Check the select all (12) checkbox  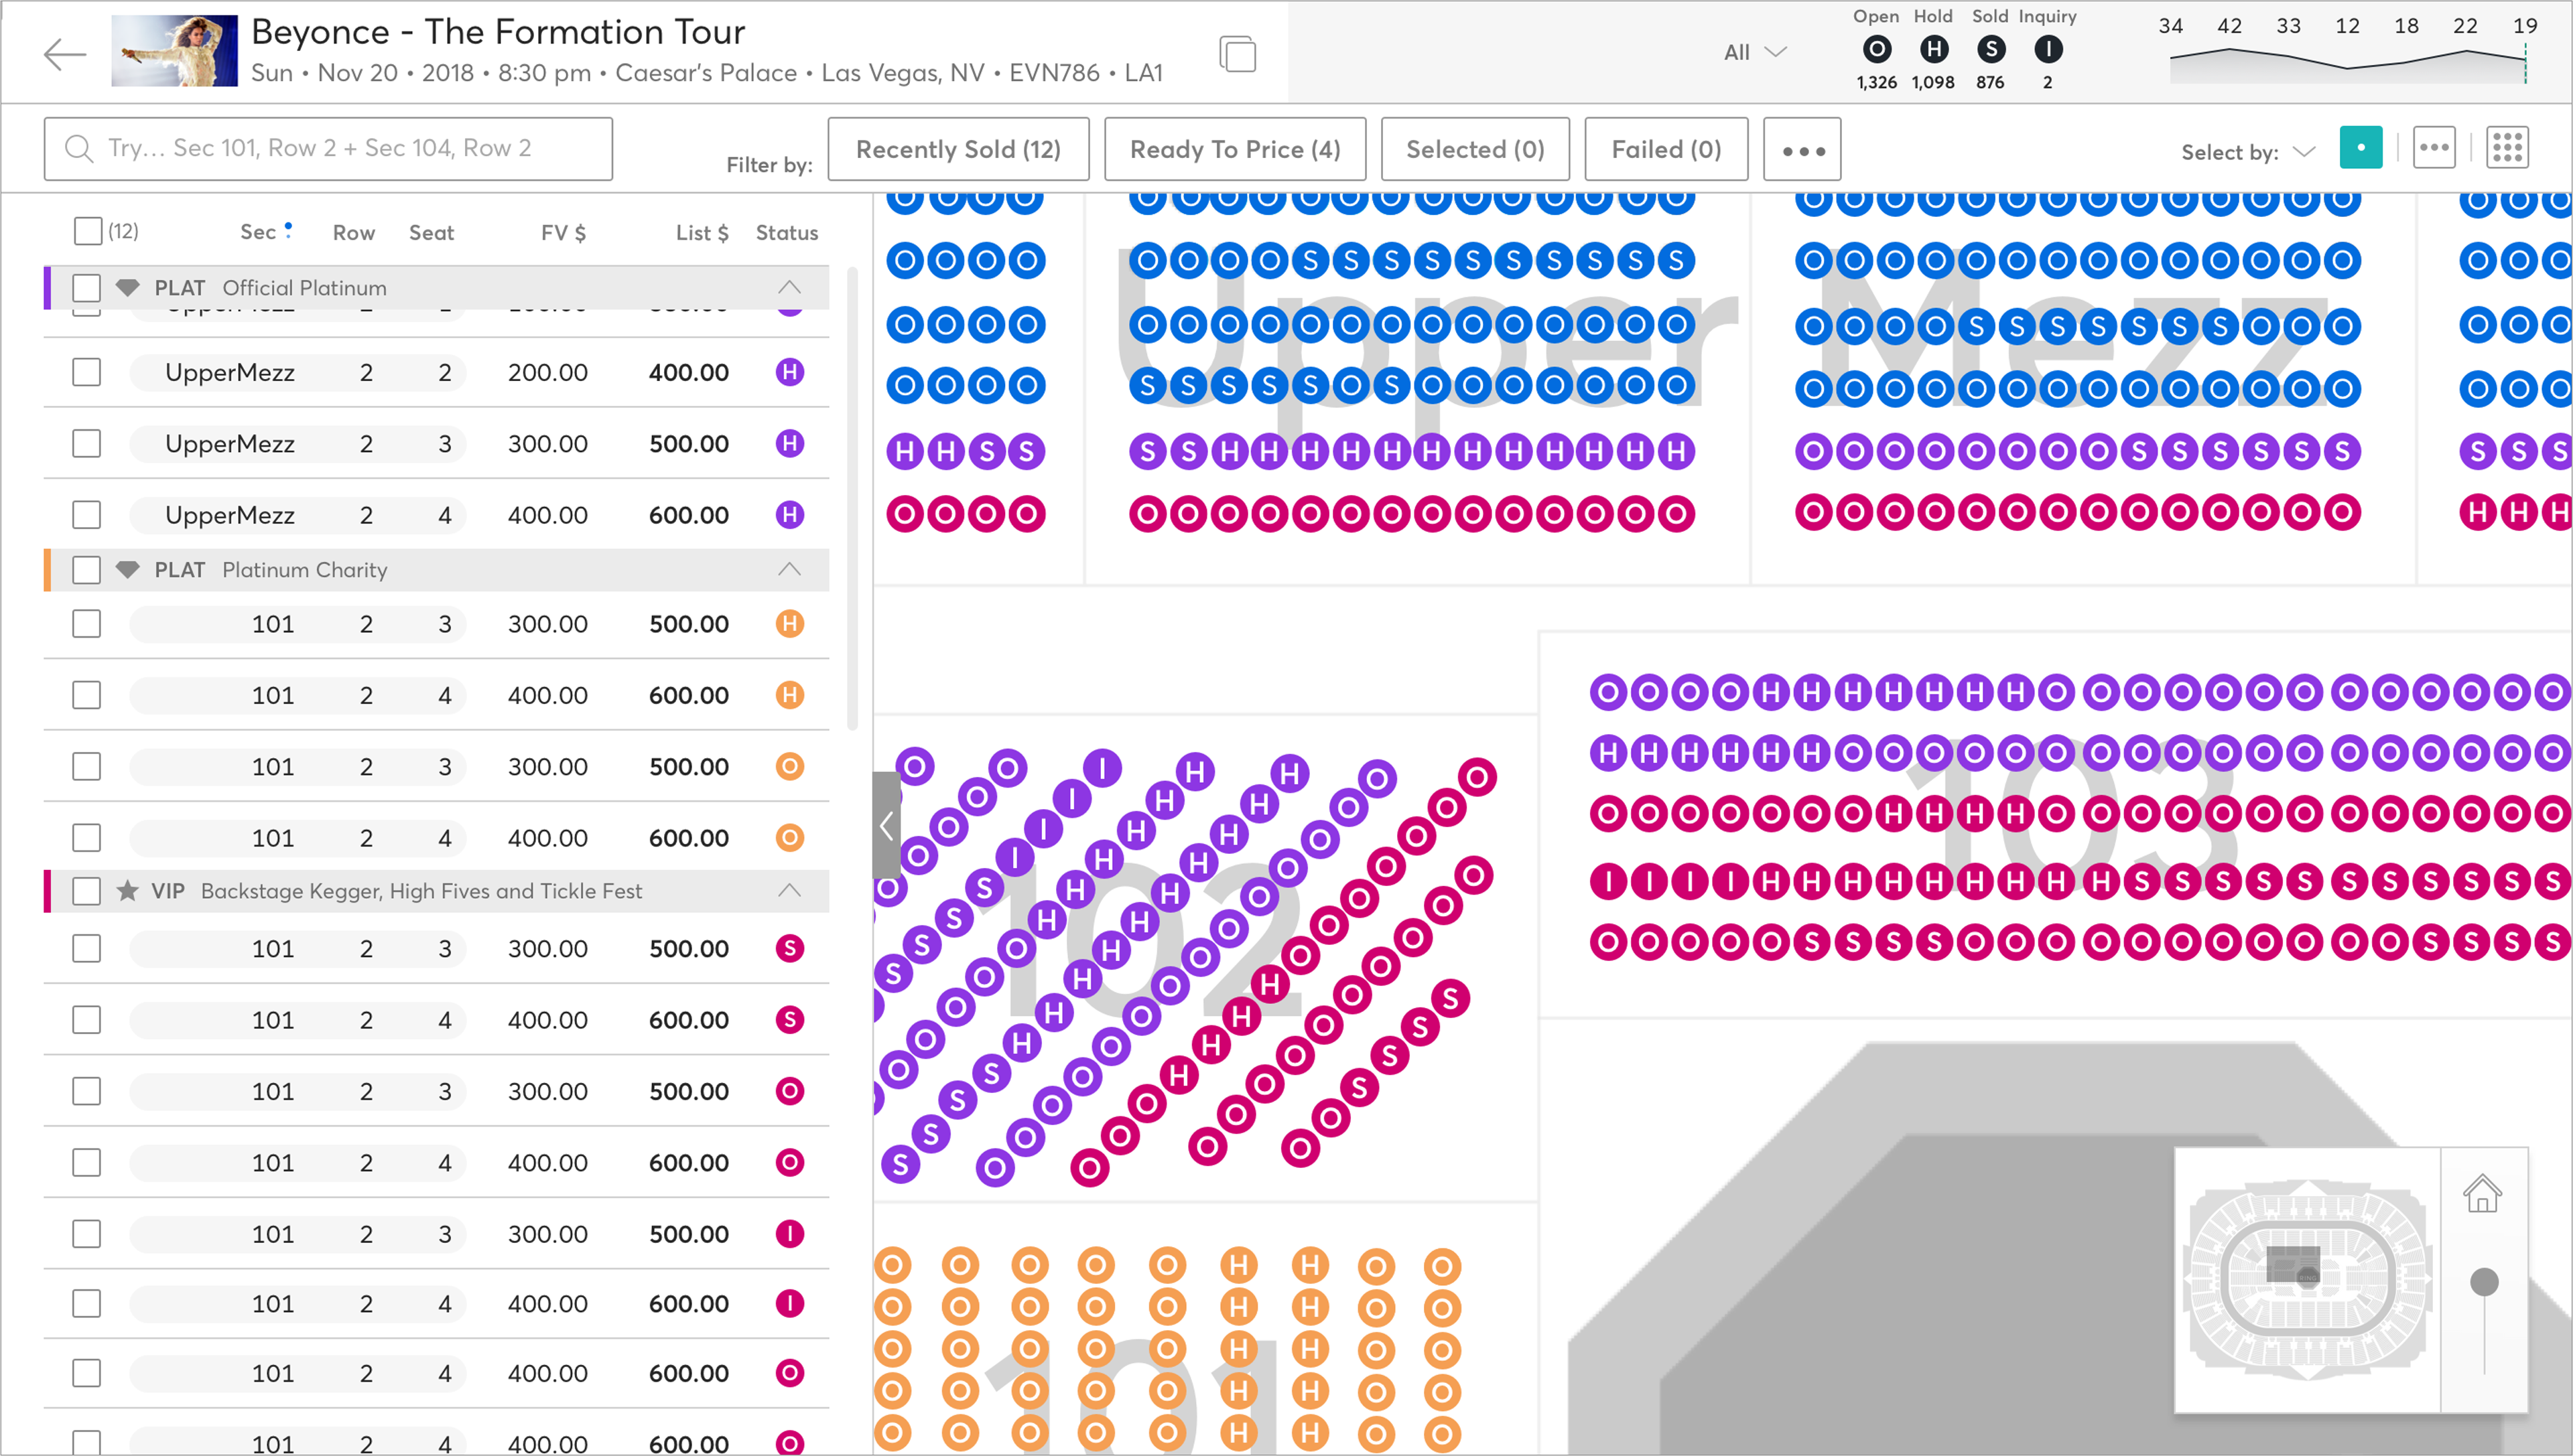pos(88,232)
